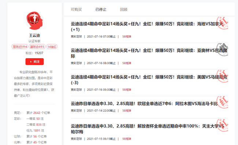
Task: Click the 竞彩足球 tag of 天主大学VS帕尔梅 item
Action: click(77, 139)
